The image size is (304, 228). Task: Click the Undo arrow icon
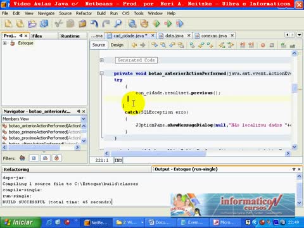point(94,23)
